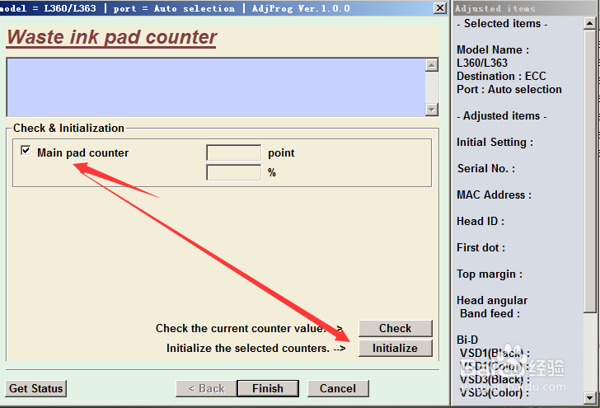This screenshot has height=408, width=600.
Task: Click the Adjusted items panel scrollbar thumb
Action: [589, 171]
